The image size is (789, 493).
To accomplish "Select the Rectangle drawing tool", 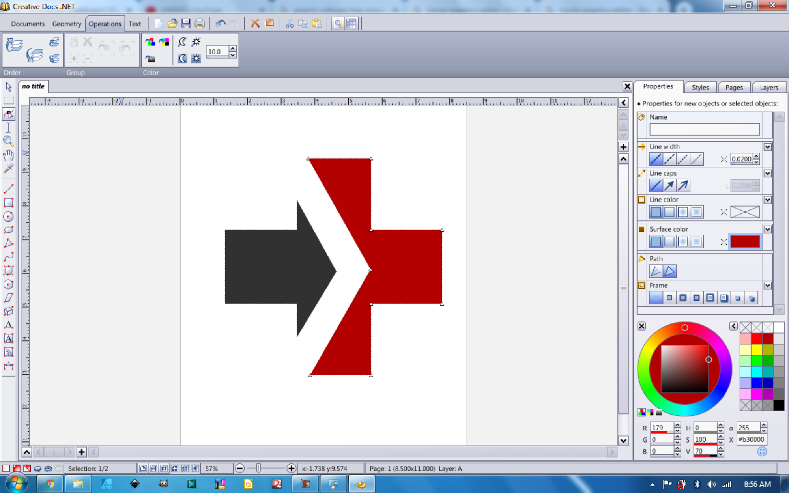I will point(8,203).
